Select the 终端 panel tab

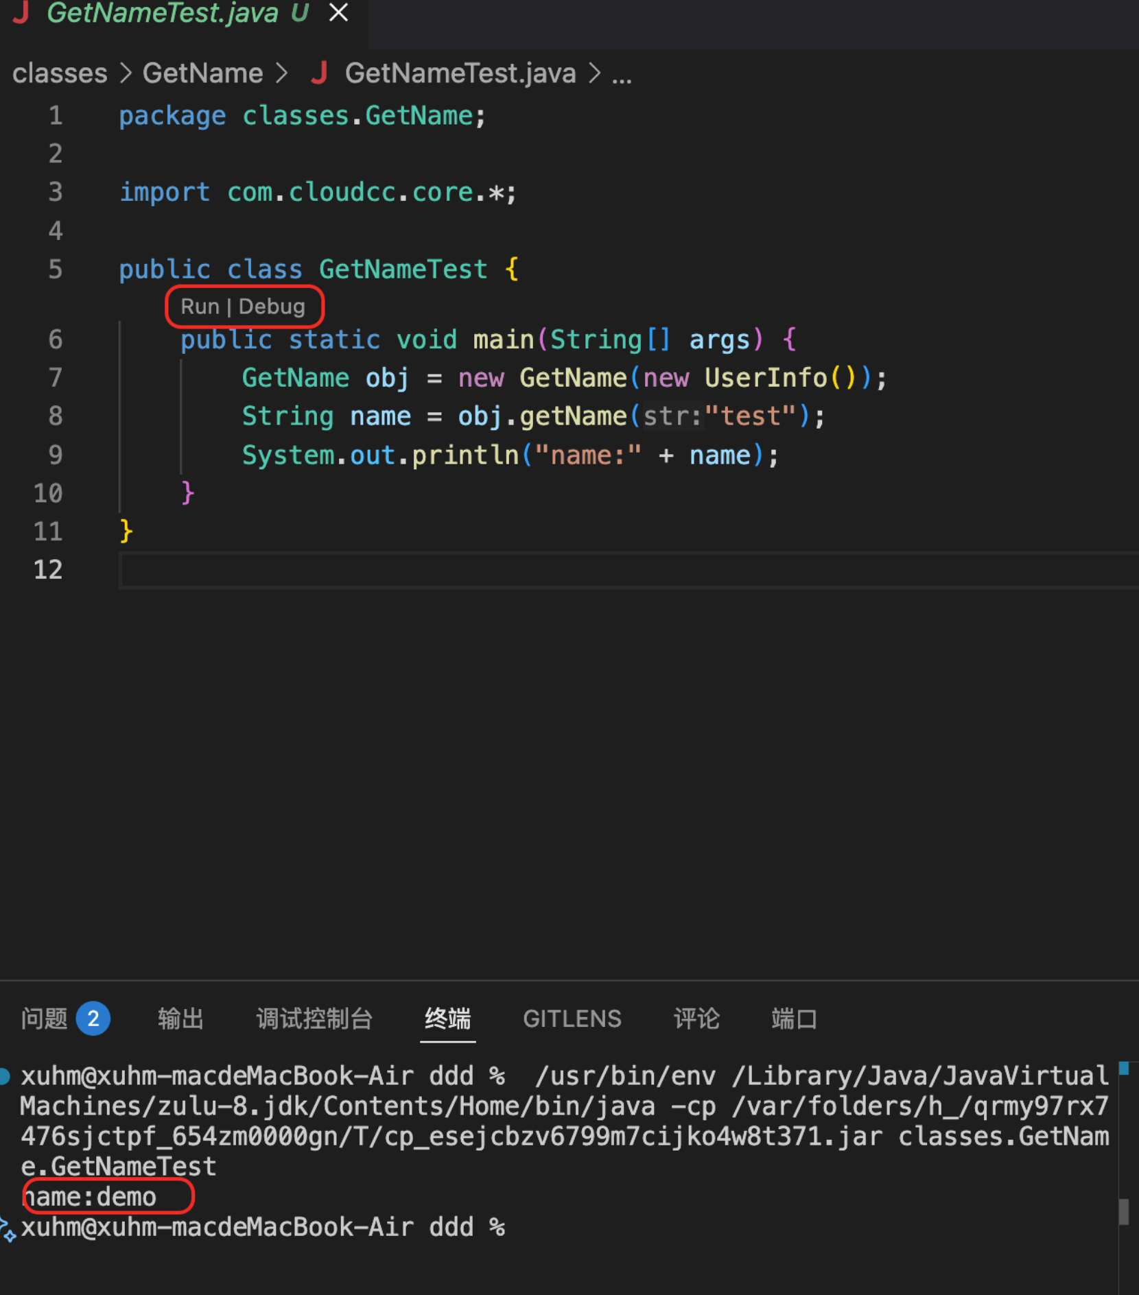(x=447, y=1019)
